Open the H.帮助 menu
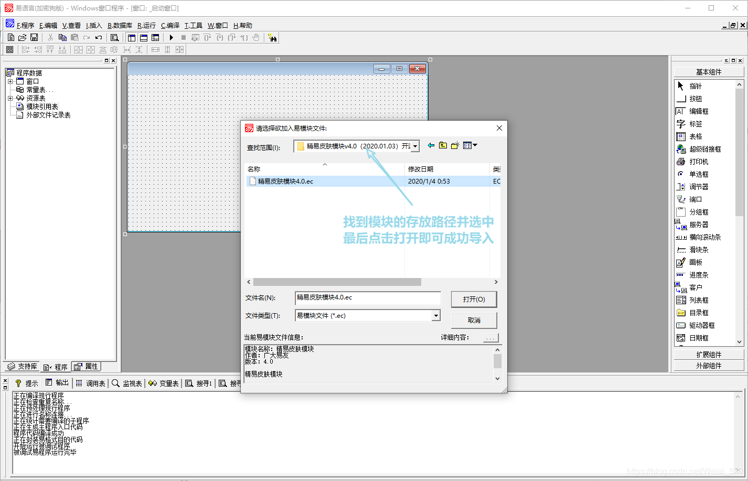 click(243, 25)
